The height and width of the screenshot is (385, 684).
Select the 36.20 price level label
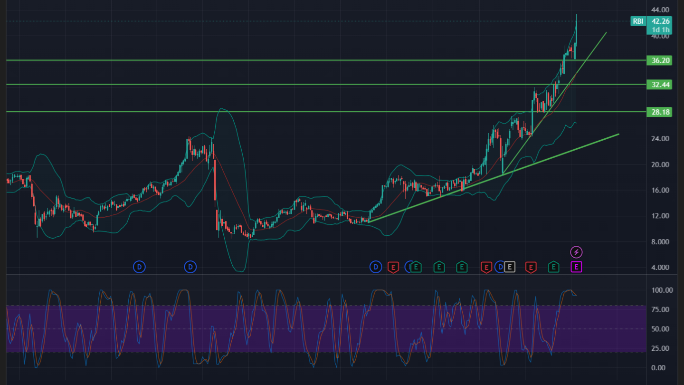pos(660,60)
